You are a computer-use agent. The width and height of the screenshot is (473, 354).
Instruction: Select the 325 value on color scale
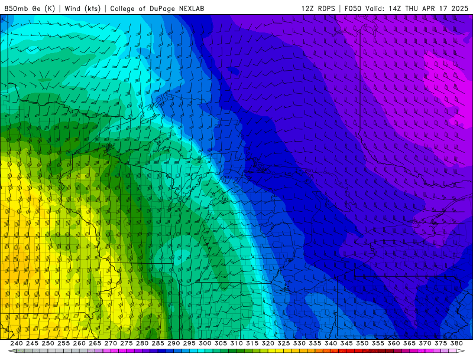tap(284, 343)
